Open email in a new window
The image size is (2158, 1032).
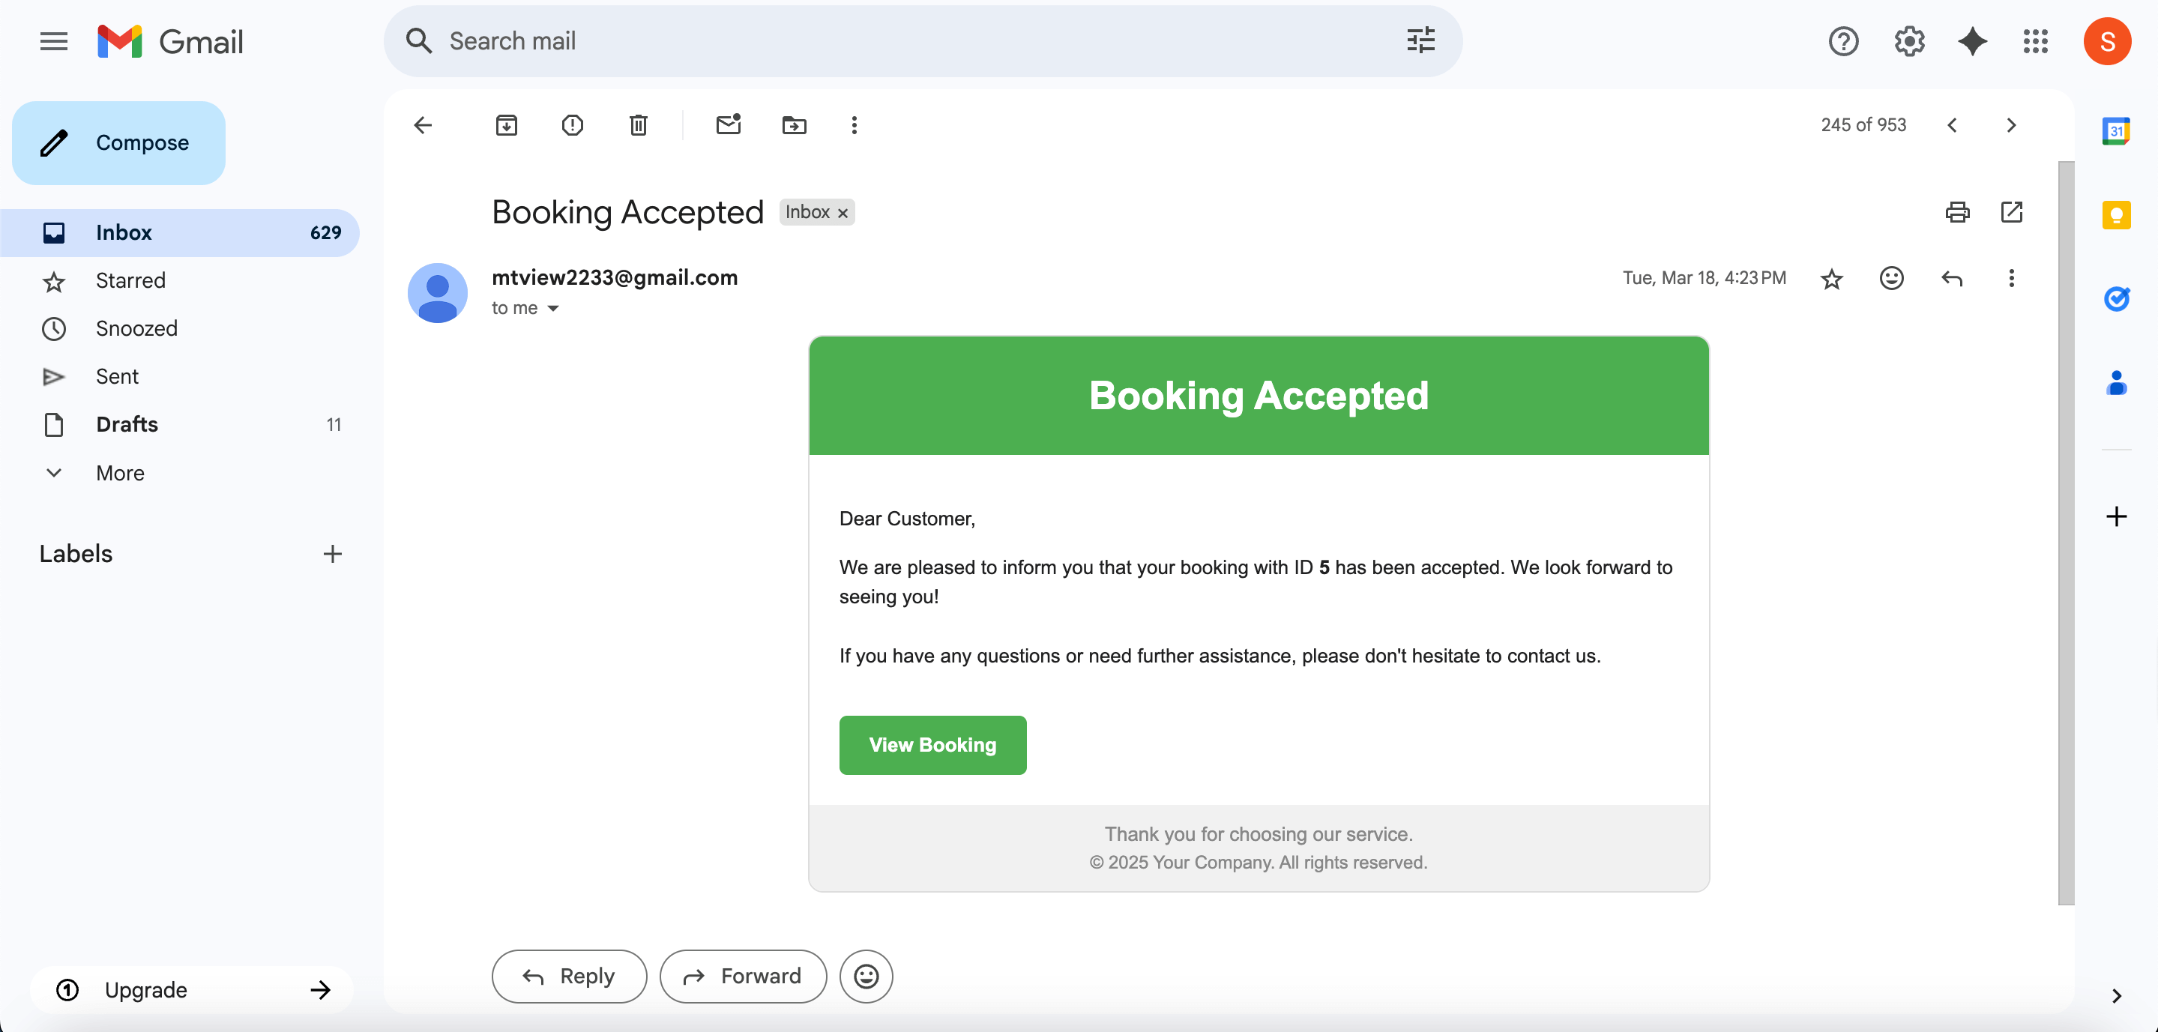[2011, 212]
